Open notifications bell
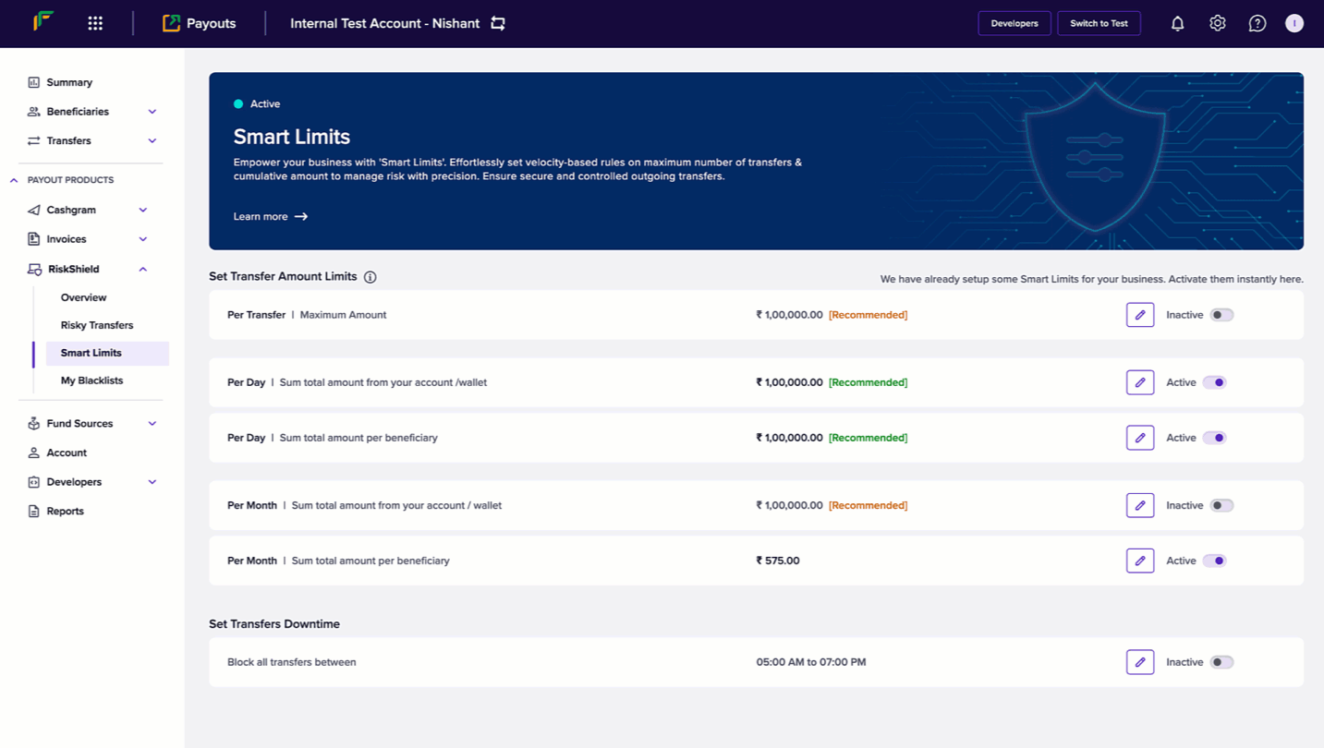The image size is (1324, 748). click(x=1177, y=23)
